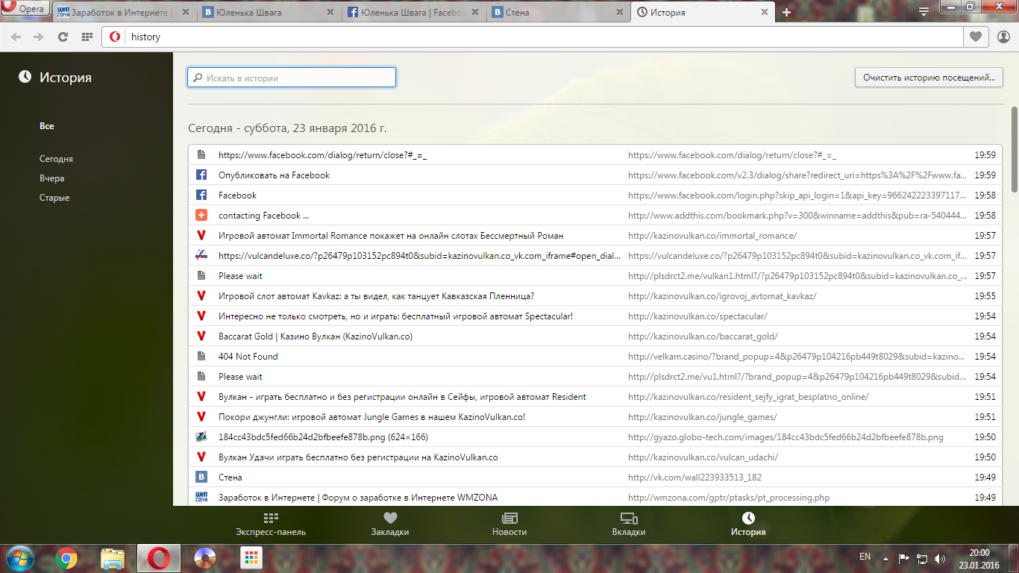1019x573 pixels.
Task: Launch Chrome from the taskbar
Action: 66,558
